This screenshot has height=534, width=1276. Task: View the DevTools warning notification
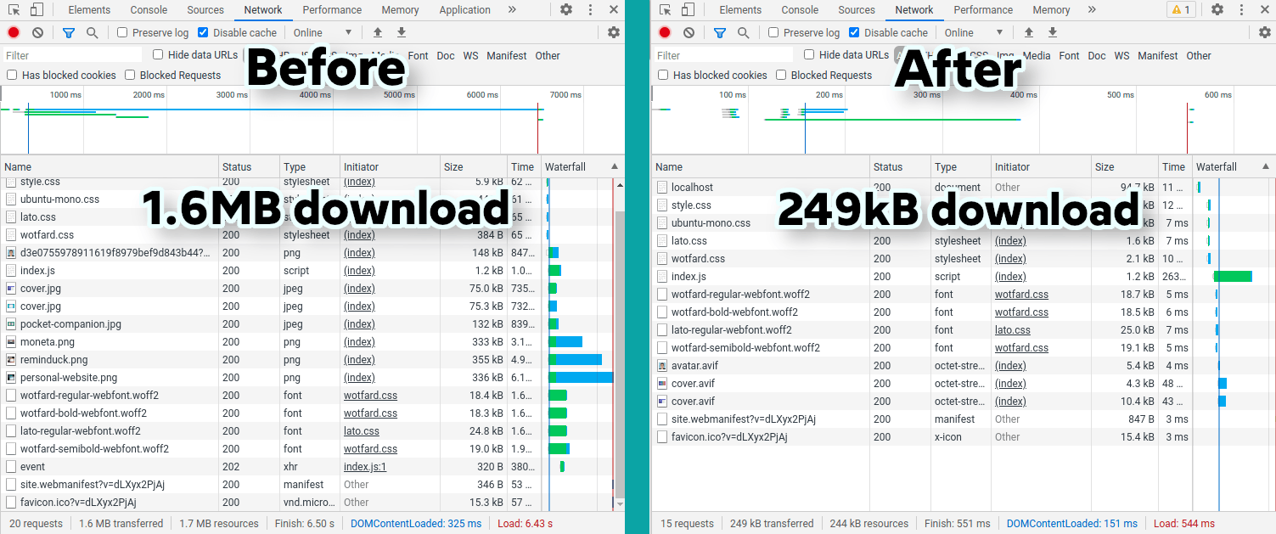pyautogui.click(x=1181, y=9)
